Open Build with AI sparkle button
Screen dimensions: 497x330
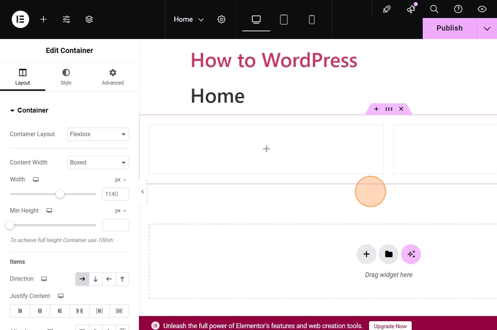click(x=411, y=254)
